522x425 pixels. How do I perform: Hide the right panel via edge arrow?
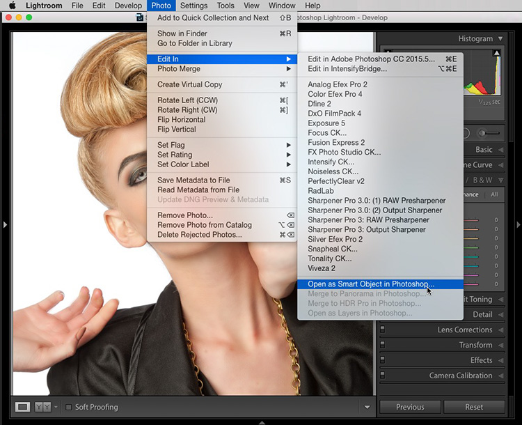[519, 224]
